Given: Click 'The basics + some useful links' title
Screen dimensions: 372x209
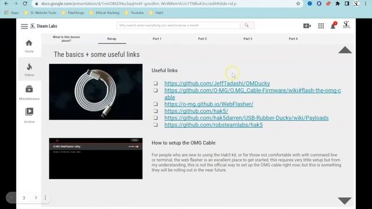Looking at the screenshot, I should click(x=96, y=55).
